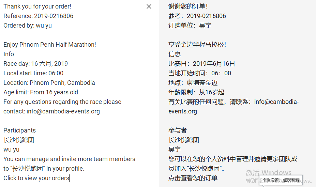The height and width of the screenshot is (187, 316).
Task: Click translated line '参与者'
Action: coord(177,130)
